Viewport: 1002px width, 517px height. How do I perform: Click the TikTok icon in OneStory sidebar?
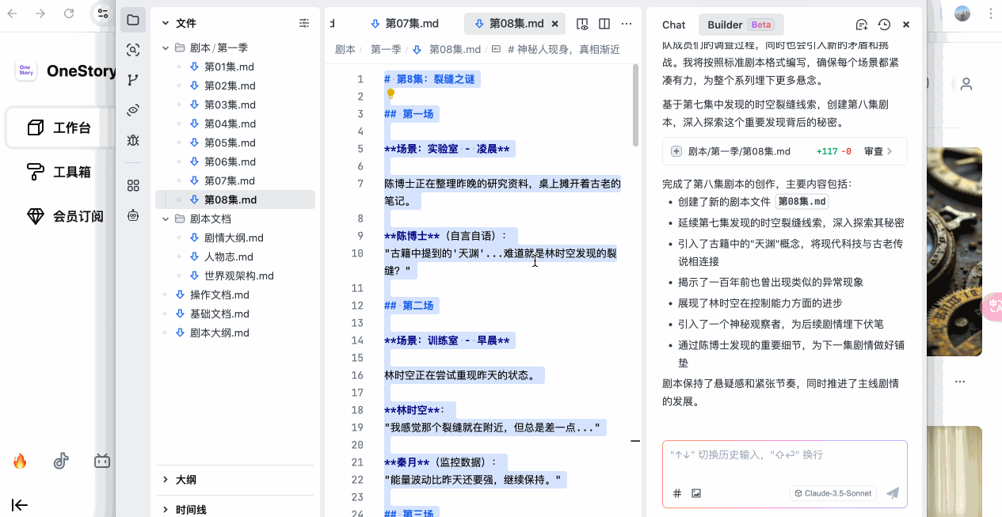61,462
